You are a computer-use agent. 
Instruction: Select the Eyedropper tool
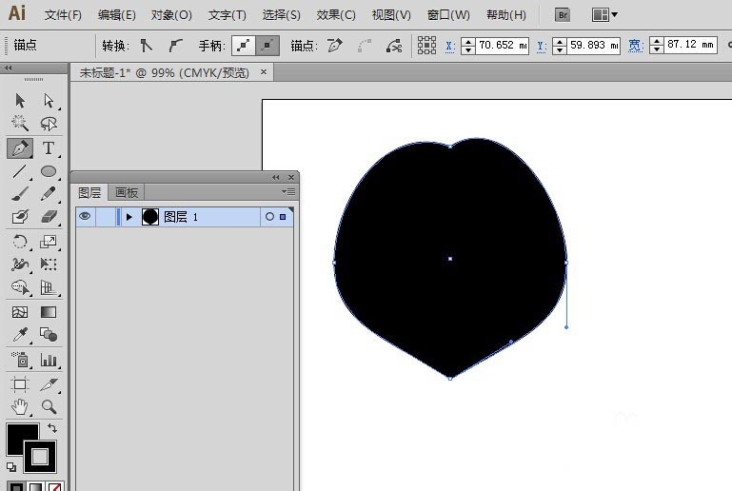20,335
